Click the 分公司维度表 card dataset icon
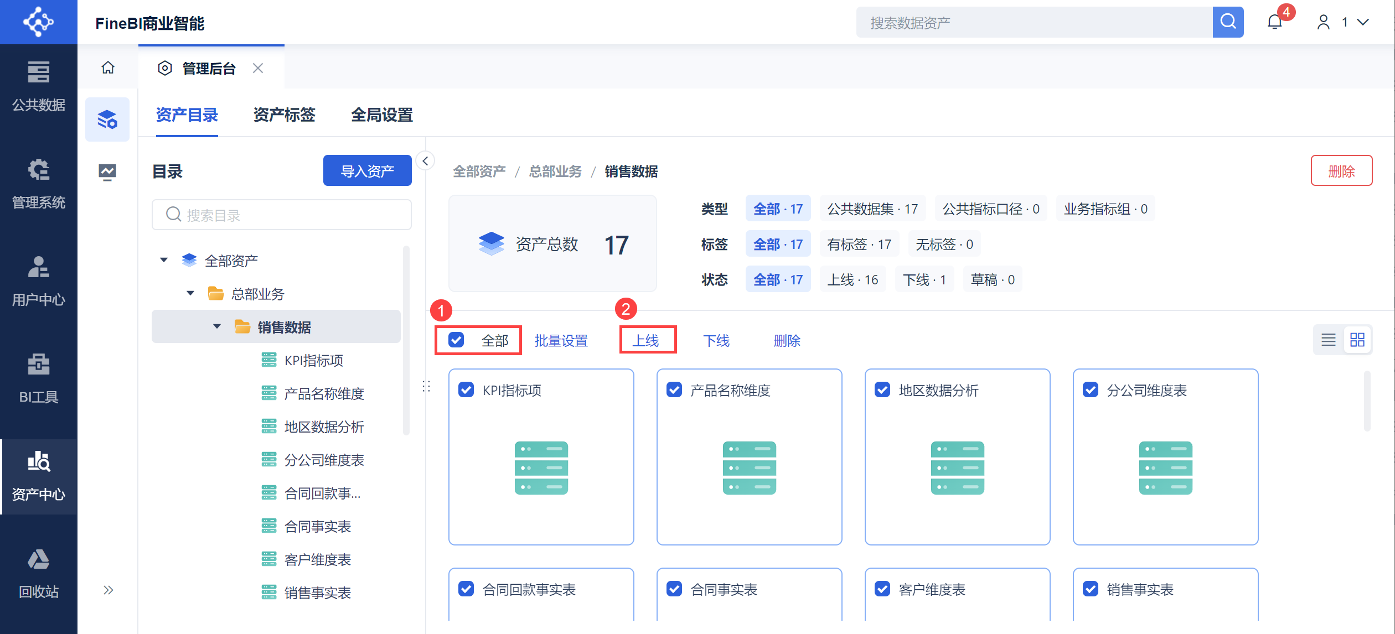The image size is (1395, 634). (1166, 468)
